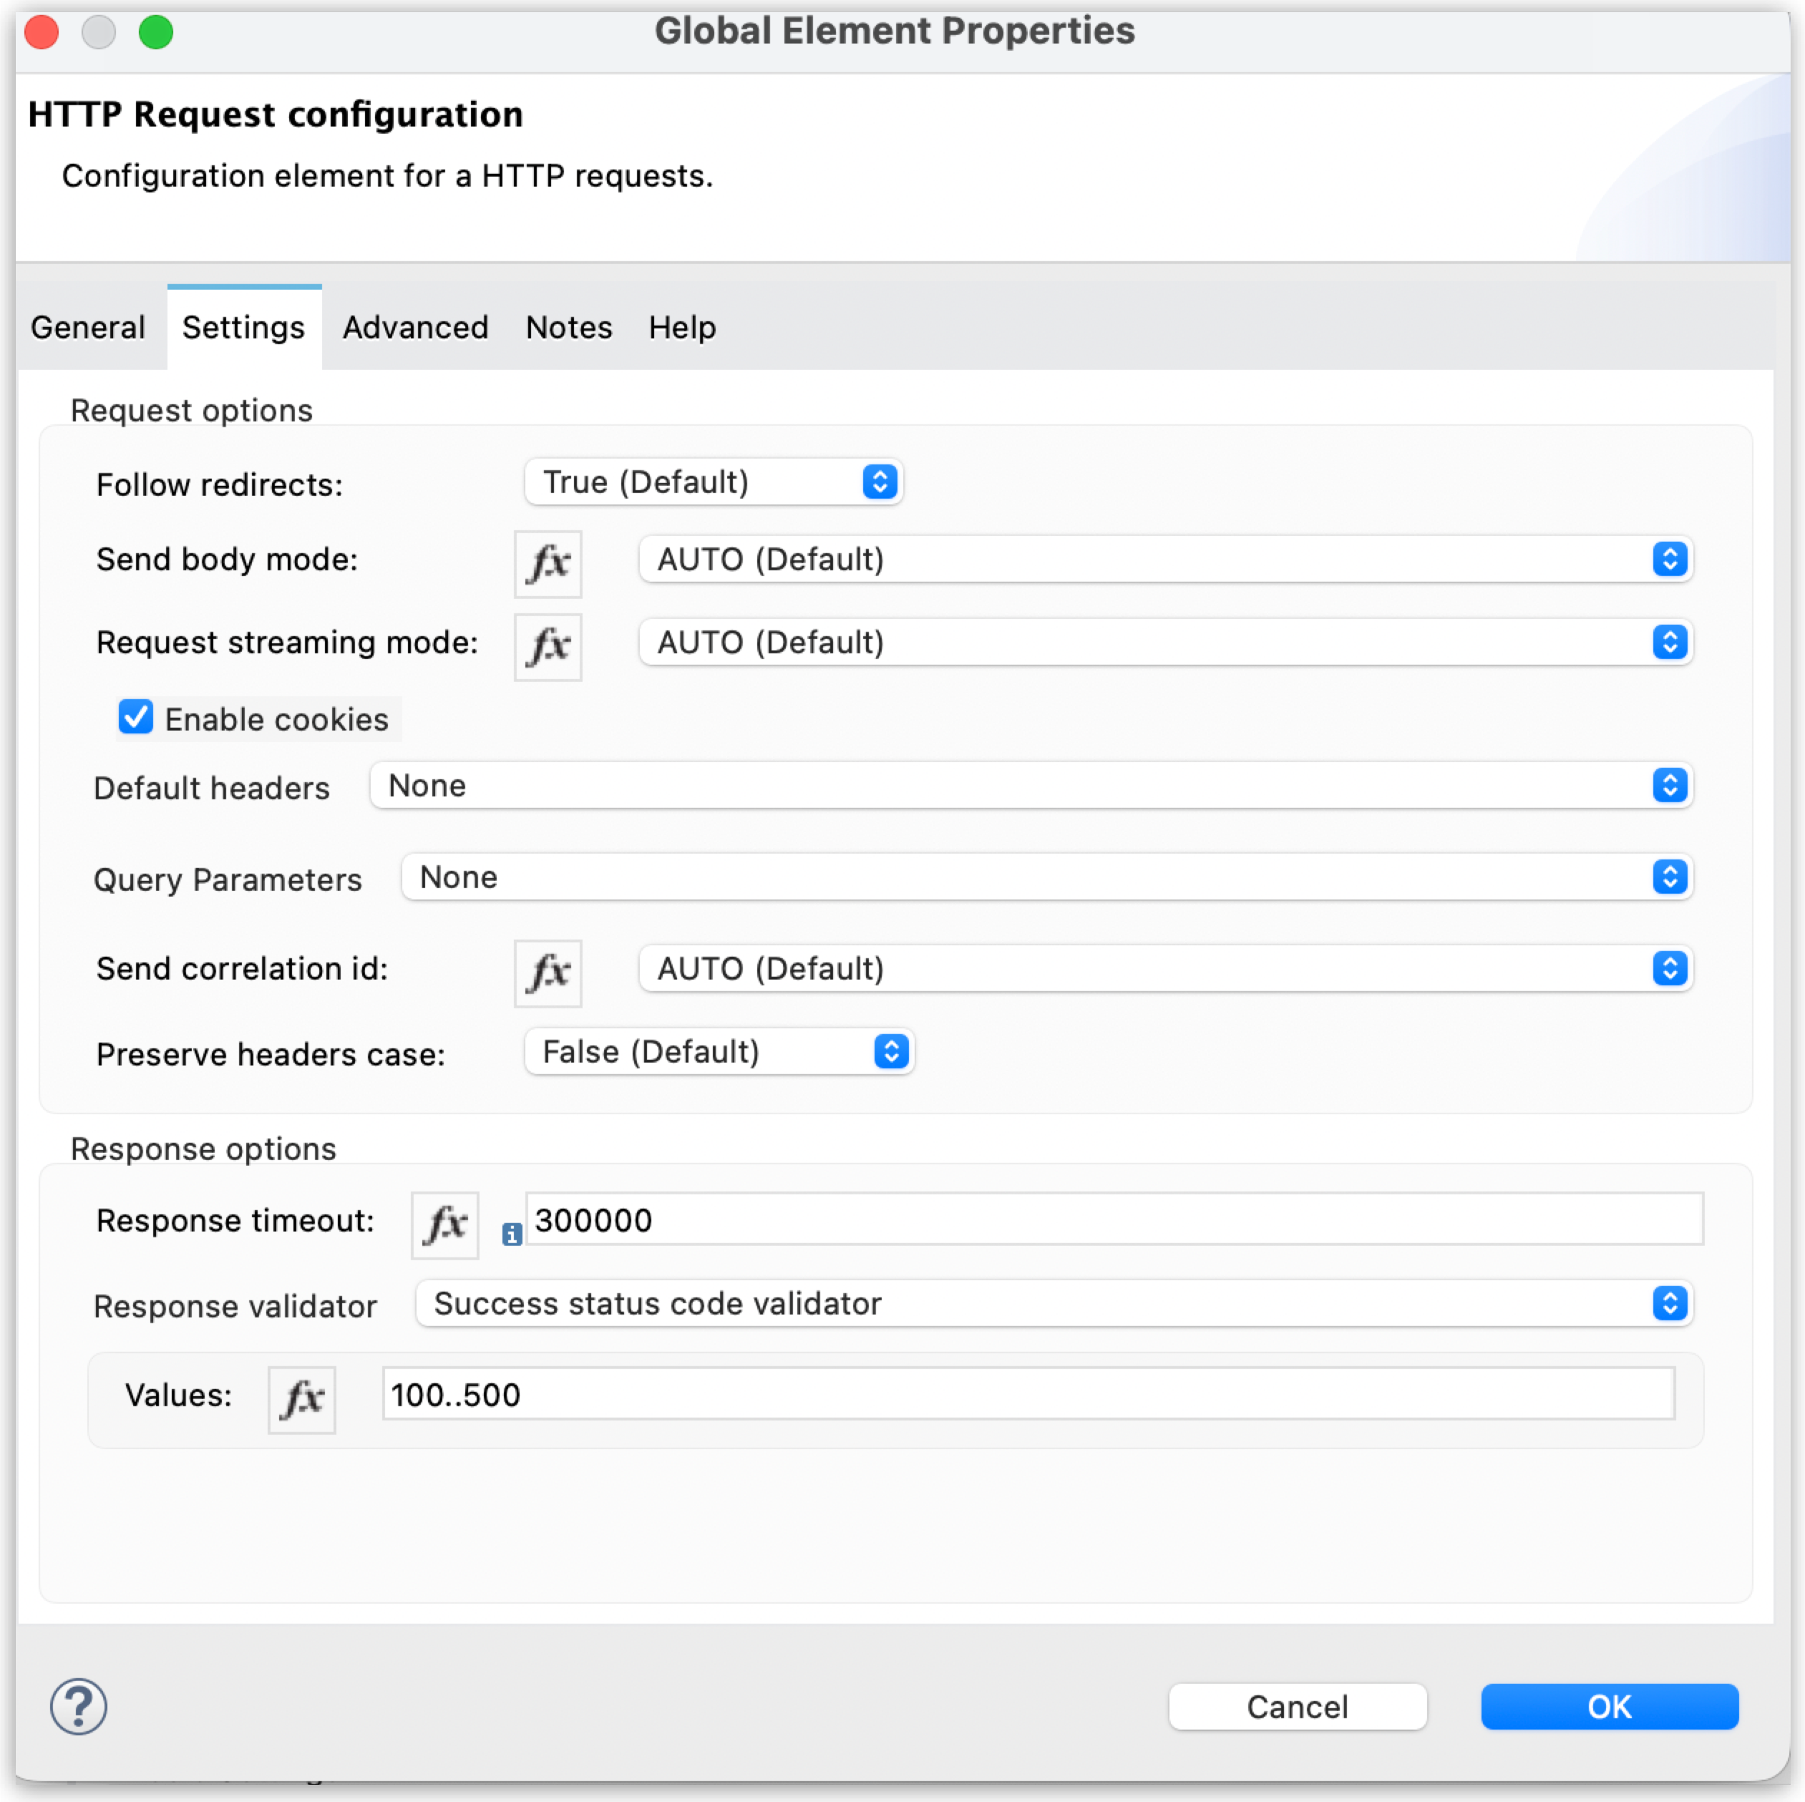
Task: Dismiss the dialog with Cancel
Action: pyautogui.click(x=1297, y=1706)
